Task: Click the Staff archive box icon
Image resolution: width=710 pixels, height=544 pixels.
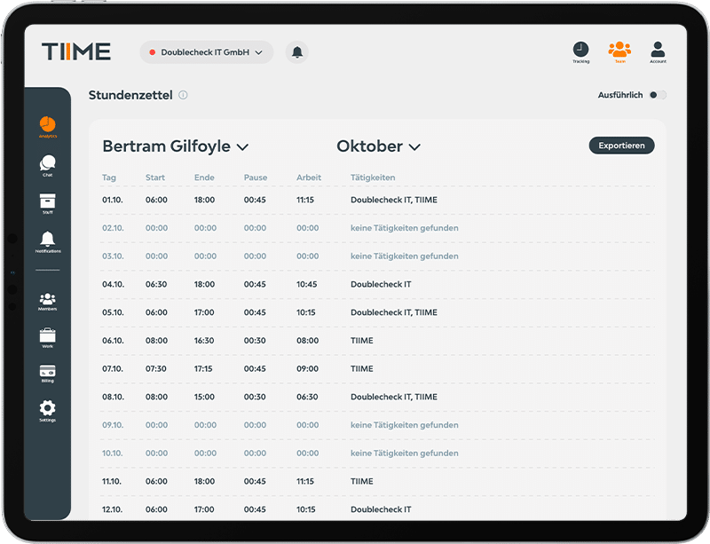Action: [x=47, y=202]
